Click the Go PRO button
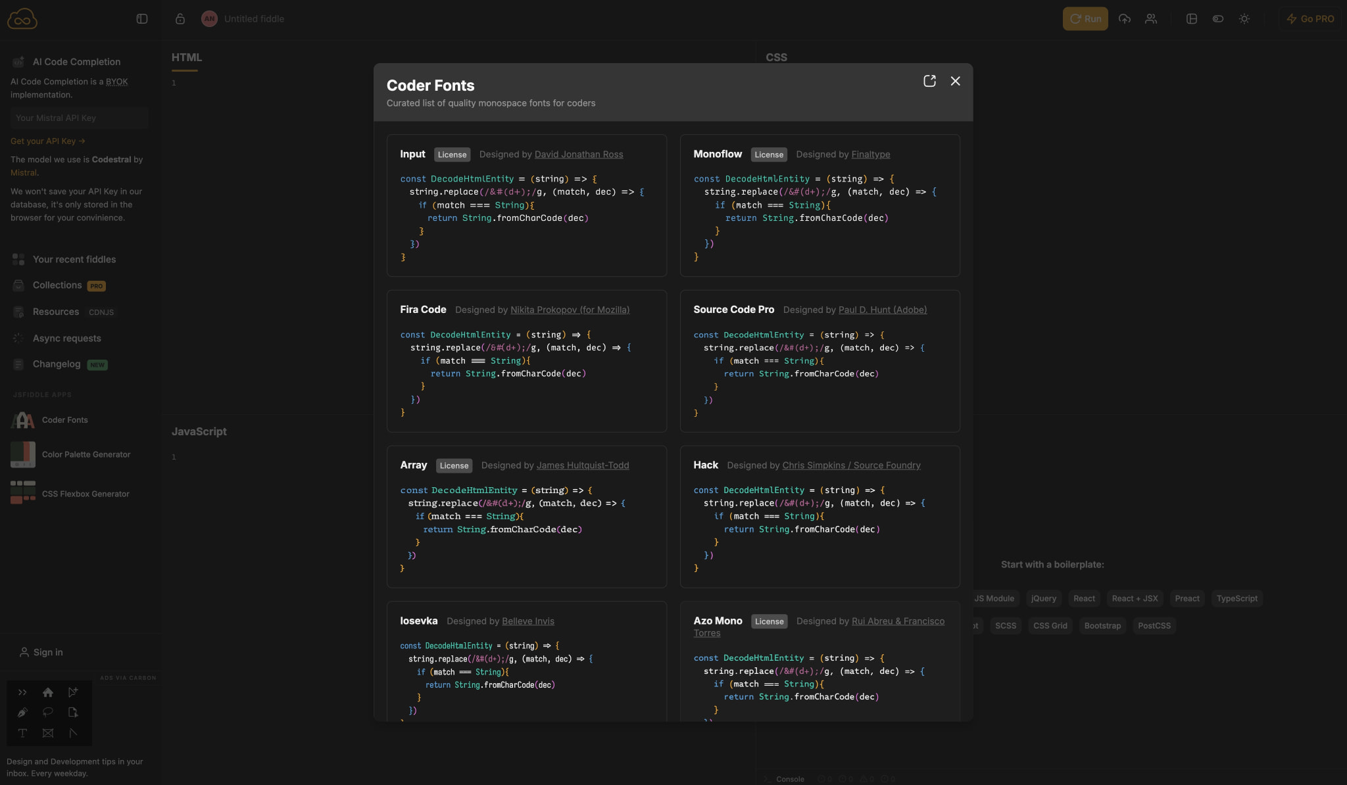Image resolution: width=1347 pixels, height=785 pixels. 1310,19
